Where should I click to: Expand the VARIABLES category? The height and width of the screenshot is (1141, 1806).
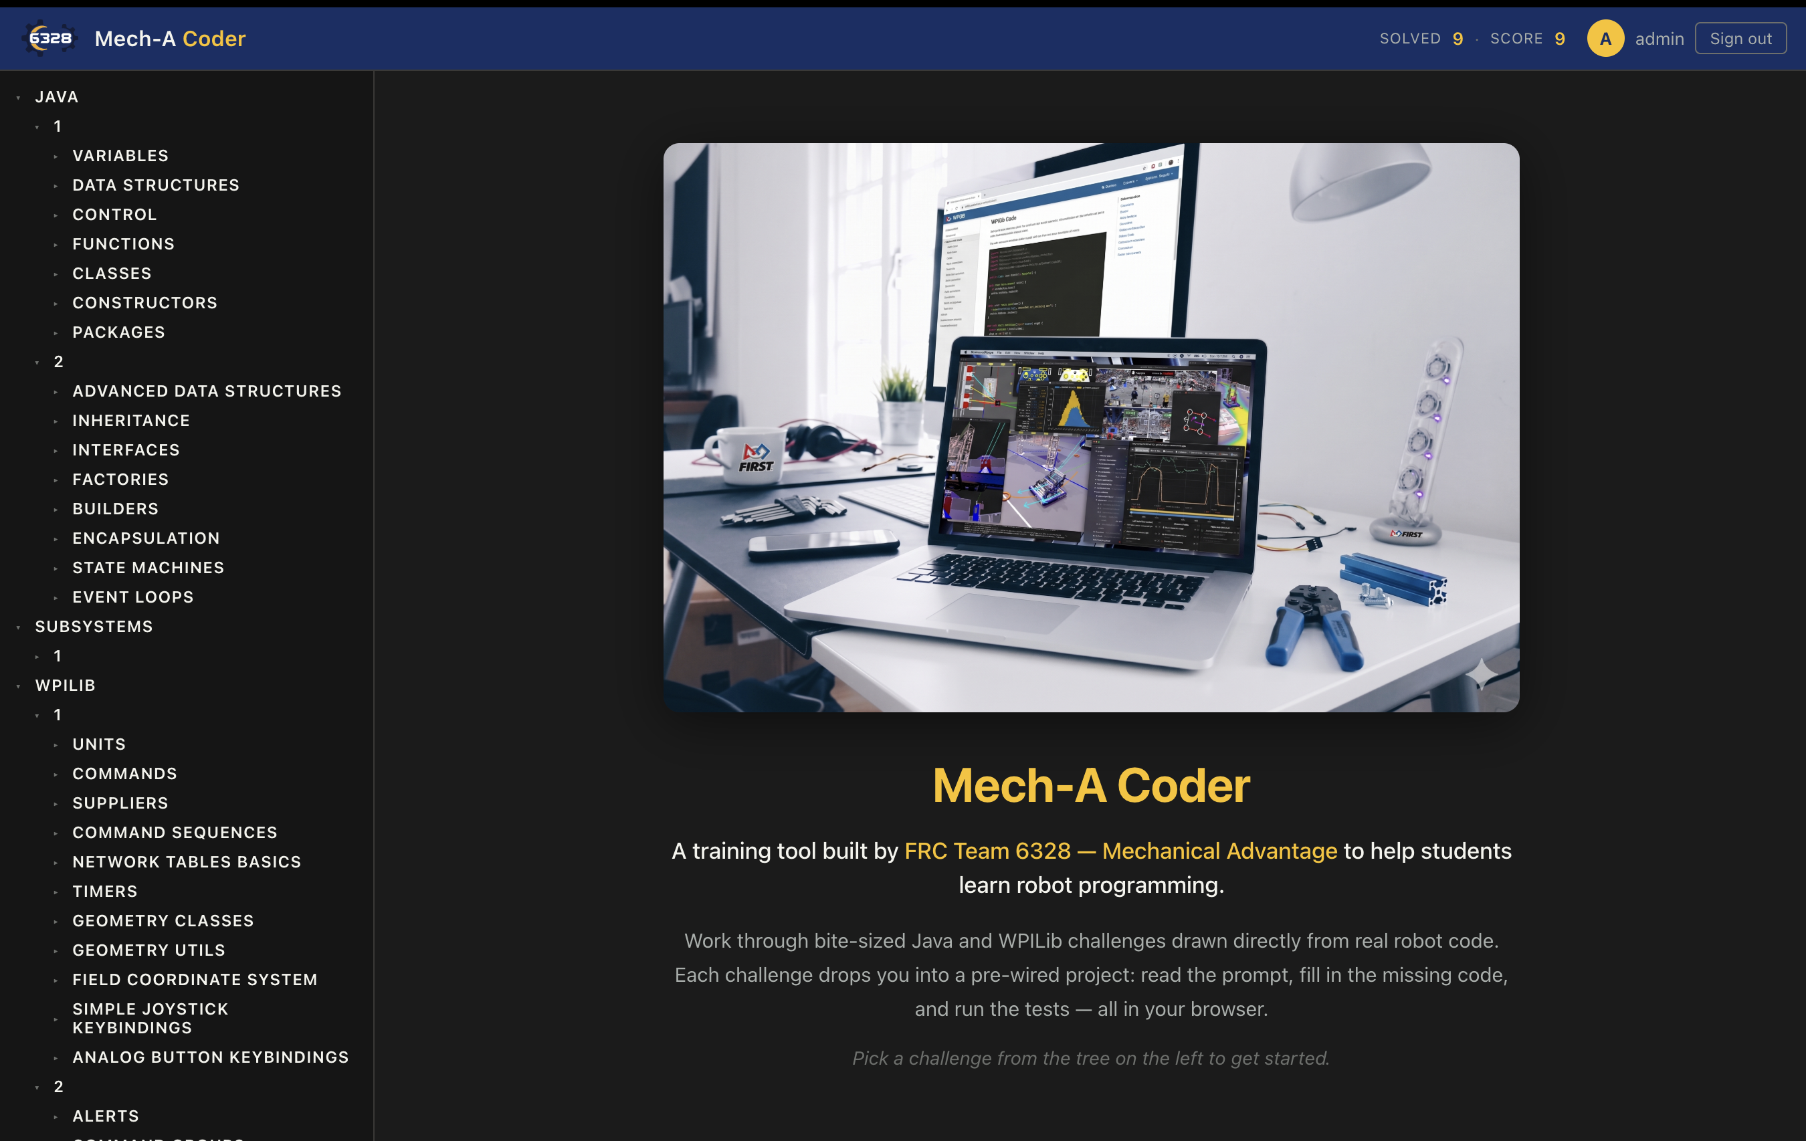pos(120,155)
